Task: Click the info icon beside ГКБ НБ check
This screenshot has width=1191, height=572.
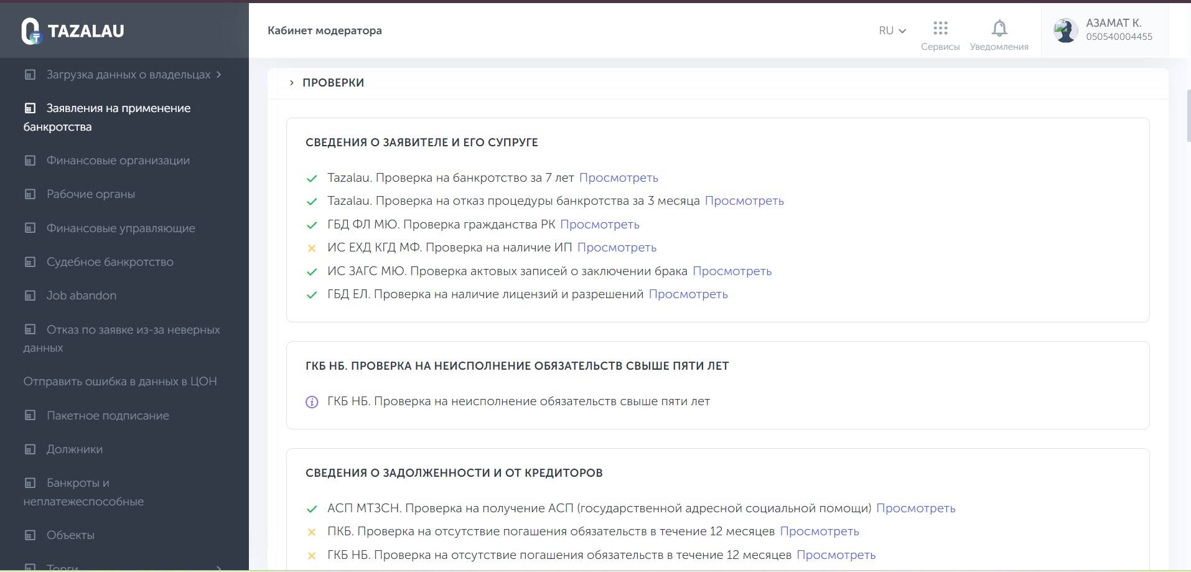Action: click(x=312, y=402)
